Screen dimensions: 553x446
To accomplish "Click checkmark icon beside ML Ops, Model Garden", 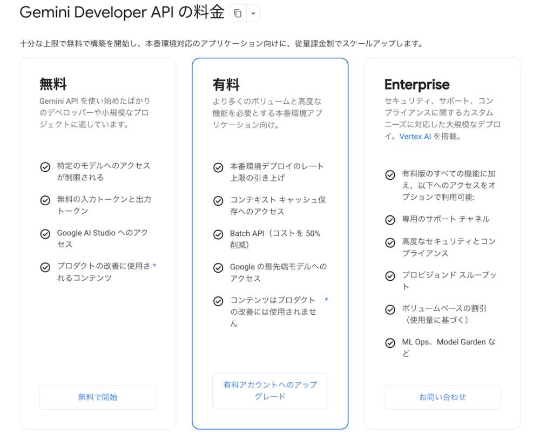I will (x=390, y=343).
